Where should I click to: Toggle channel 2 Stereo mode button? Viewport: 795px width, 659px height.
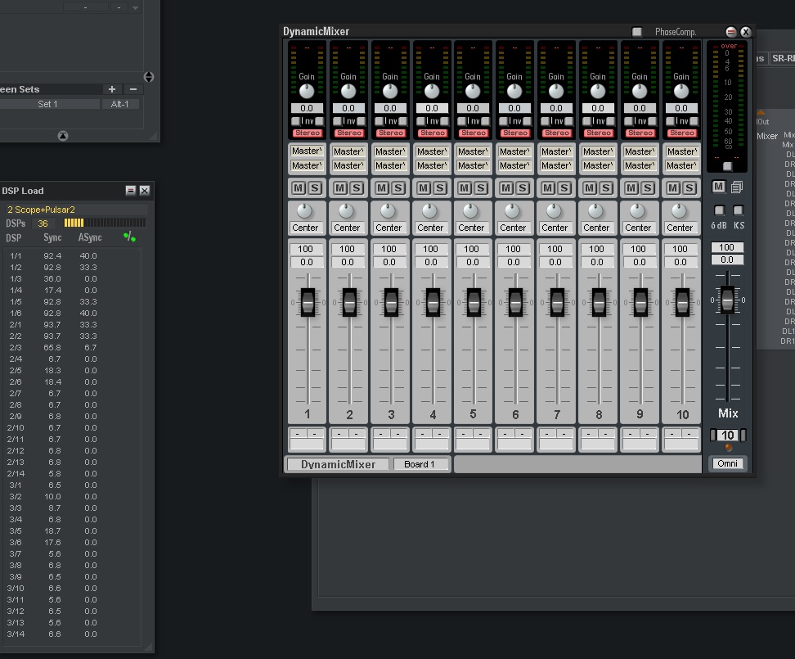[349, 133]
